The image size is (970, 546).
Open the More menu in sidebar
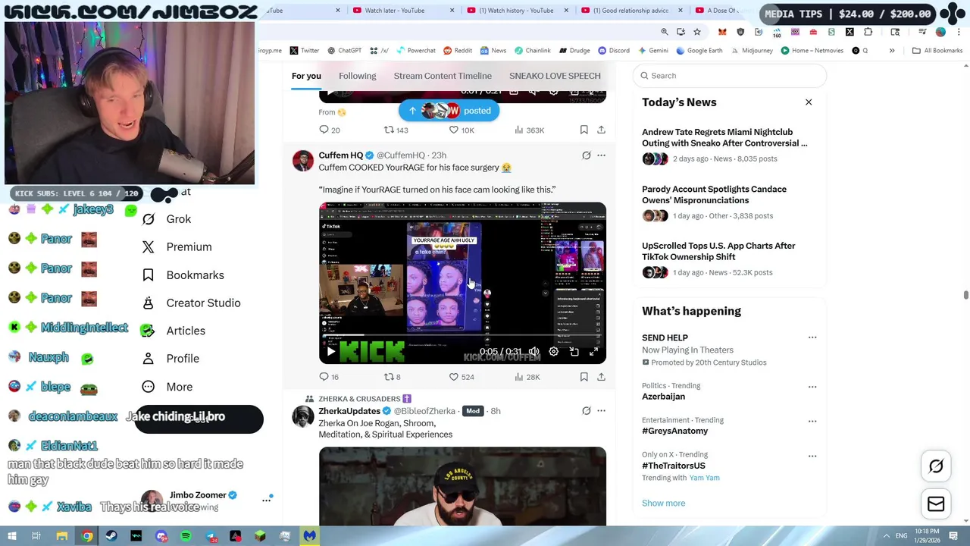pos(167,387)
